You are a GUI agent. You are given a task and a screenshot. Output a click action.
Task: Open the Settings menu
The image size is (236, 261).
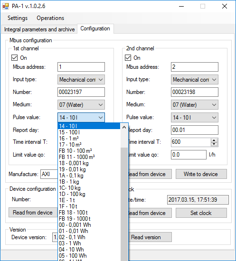coord(18,18)
